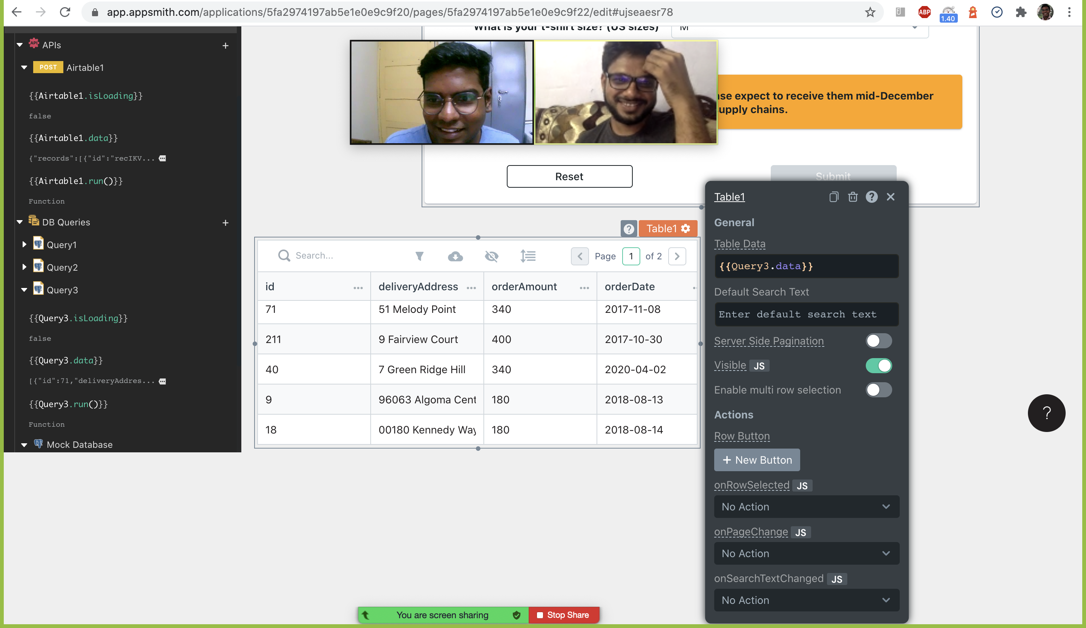Click the New Button row button
The width and height of the screenshot is (1086, 628).
click(757, 460)
